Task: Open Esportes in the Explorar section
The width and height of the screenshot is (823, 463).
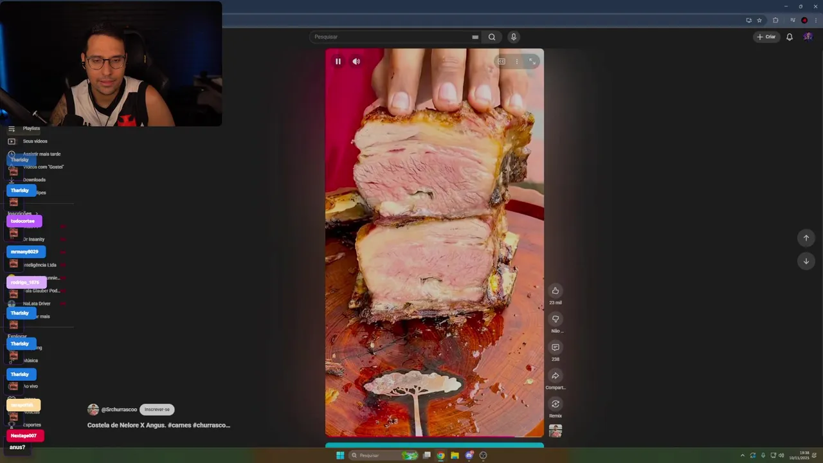Action: [x=32, y=425]
